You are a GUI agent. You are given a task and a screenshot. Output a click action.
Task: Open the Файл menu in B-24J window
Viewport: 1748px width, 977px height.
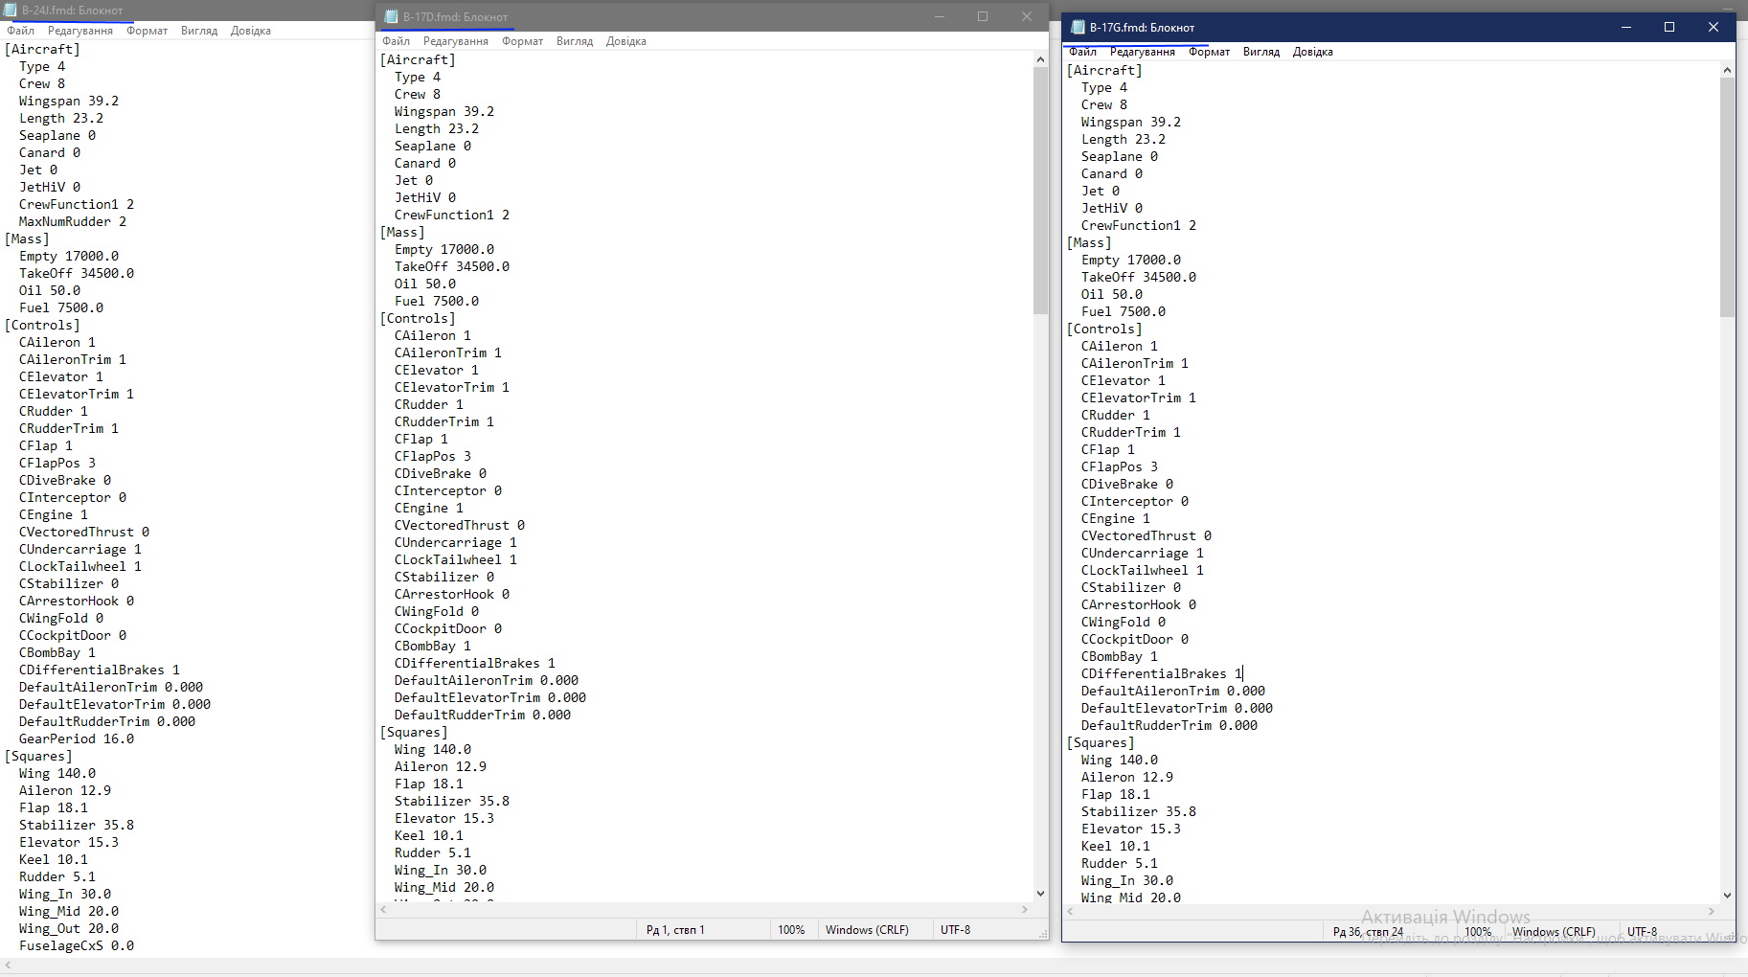tap(20, 31)
